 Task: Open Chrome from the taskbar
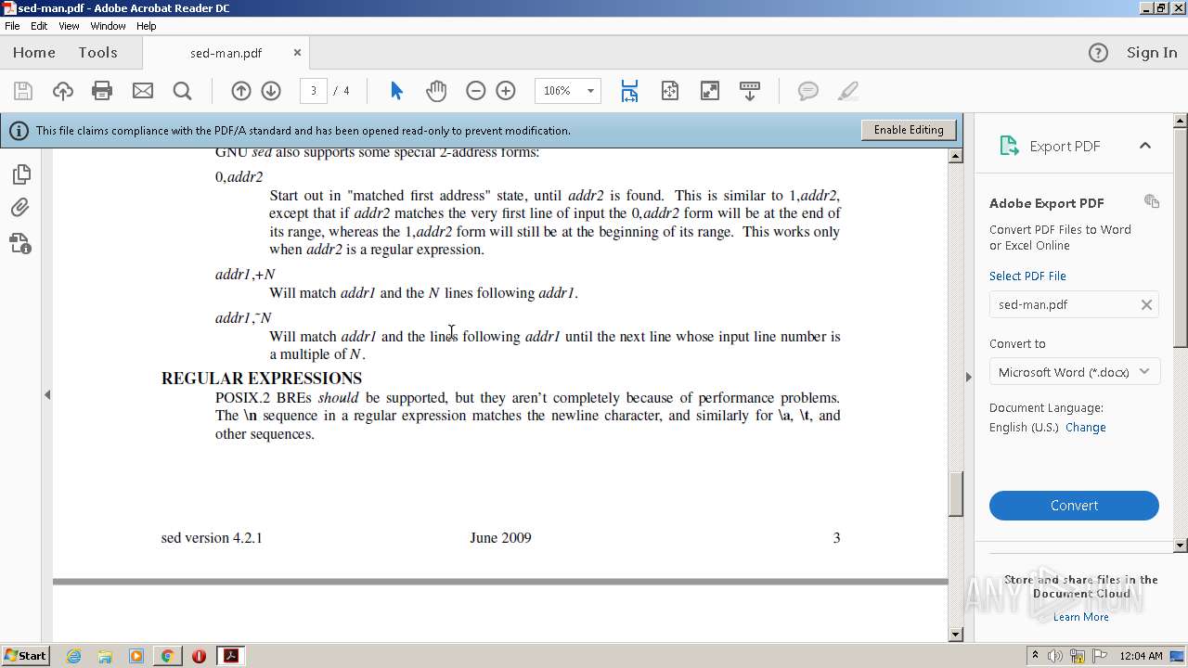tap(167, 656)
